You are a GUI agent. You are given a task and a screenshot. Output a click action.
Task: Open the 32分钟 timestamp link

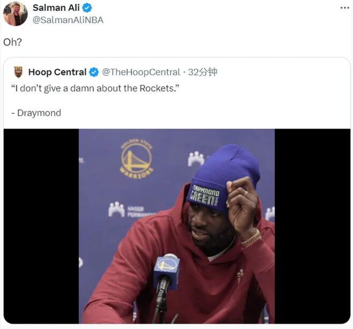pyautogui.click(x=202, y=72)
